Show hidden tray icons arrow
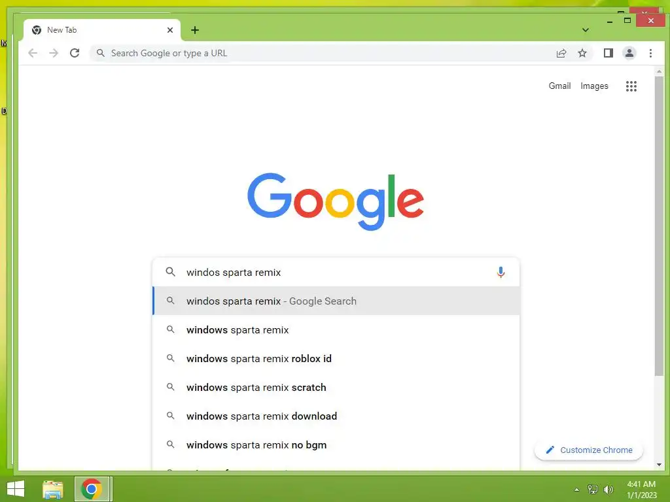Image resolution: width=670 pixels, height=502 pixels. pyautogui.click(x=576, y=490)
